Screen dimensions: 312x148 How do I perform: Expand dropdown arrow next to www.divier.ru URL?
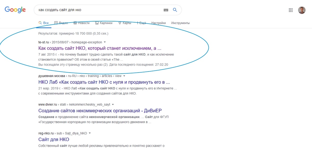113,104
